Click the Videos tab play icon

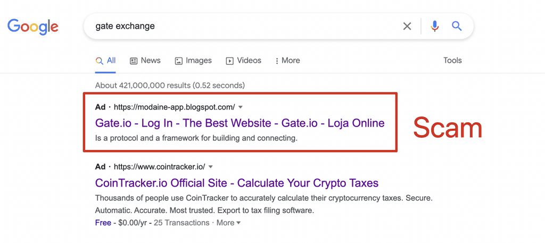click(230, 61)
